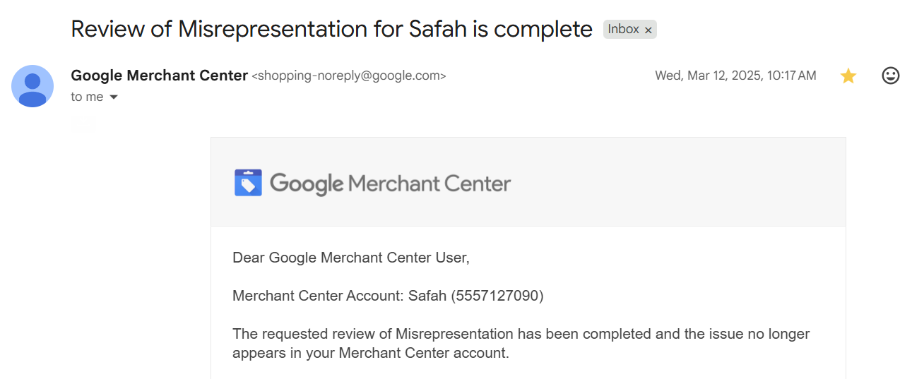
Task: Click the Google Merchant Center wordmark in banner
Action: (390, 184)
